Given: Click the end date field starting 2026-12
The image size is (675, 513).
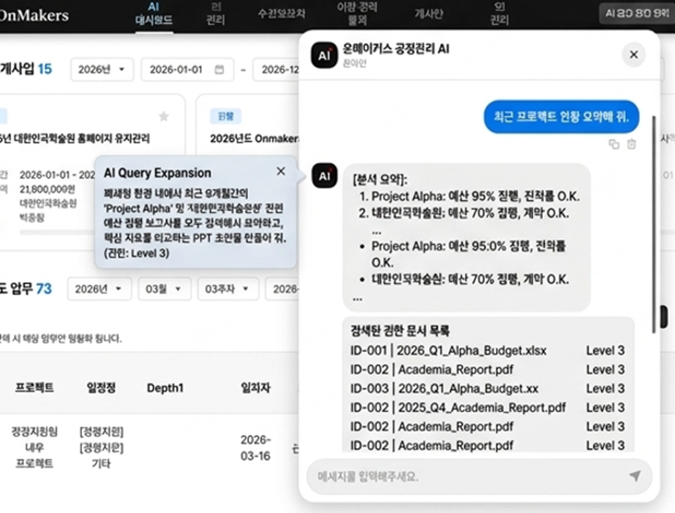Looking at the screenshot, I should pos(276,69).
